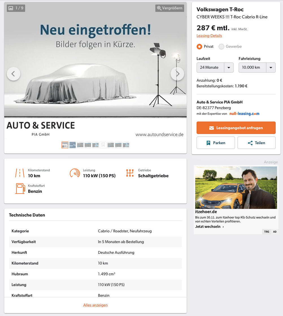
Task: Select the last gallery thumbnail
Action: coord(126,145)
